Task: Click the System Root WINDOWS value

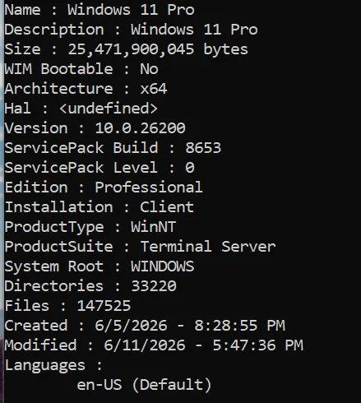Action: click(x=163, y=266)
